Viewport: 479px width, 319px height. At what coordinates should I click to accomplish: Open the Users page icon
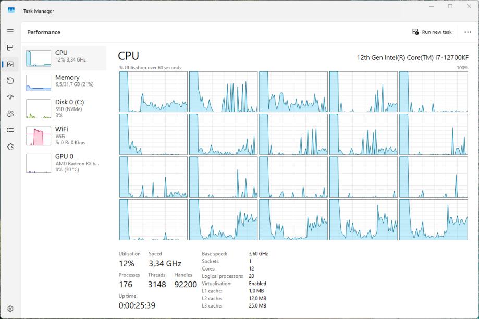(10, 114)
